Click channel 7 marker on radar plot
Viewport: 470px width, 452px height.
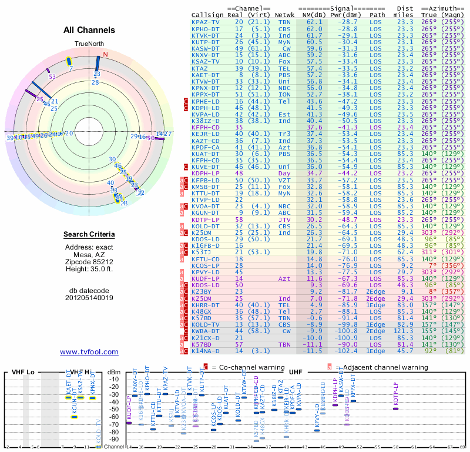pyautogui.click(x=69, y=61)
